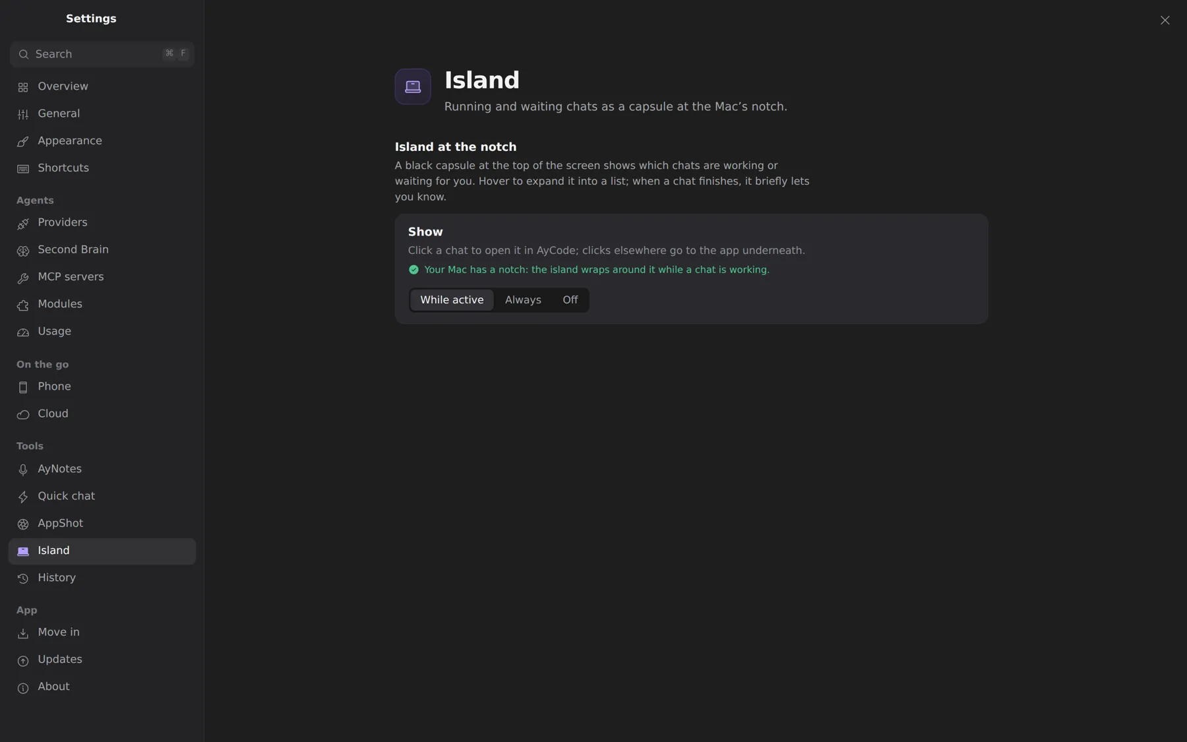Image resolution: width=1187 pixels, height=742 pixels.
Task: Check the Updates page
Action: pyautogui.click(x=102, y=660)
